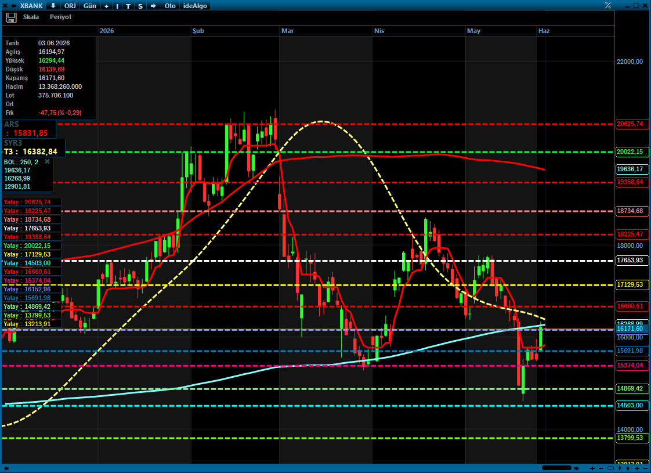Click the 19636,17 price tag on the axis
The image size is (651, 473).
[x=631, y=169]
